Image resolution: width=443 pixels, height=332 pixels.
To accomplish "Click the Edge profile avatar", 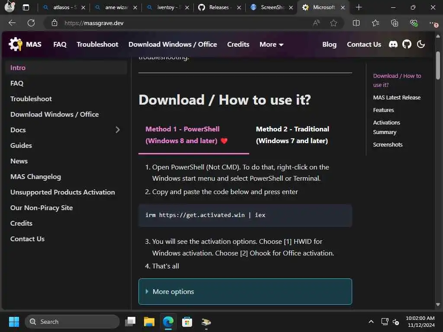I will [x=10, y=7].
